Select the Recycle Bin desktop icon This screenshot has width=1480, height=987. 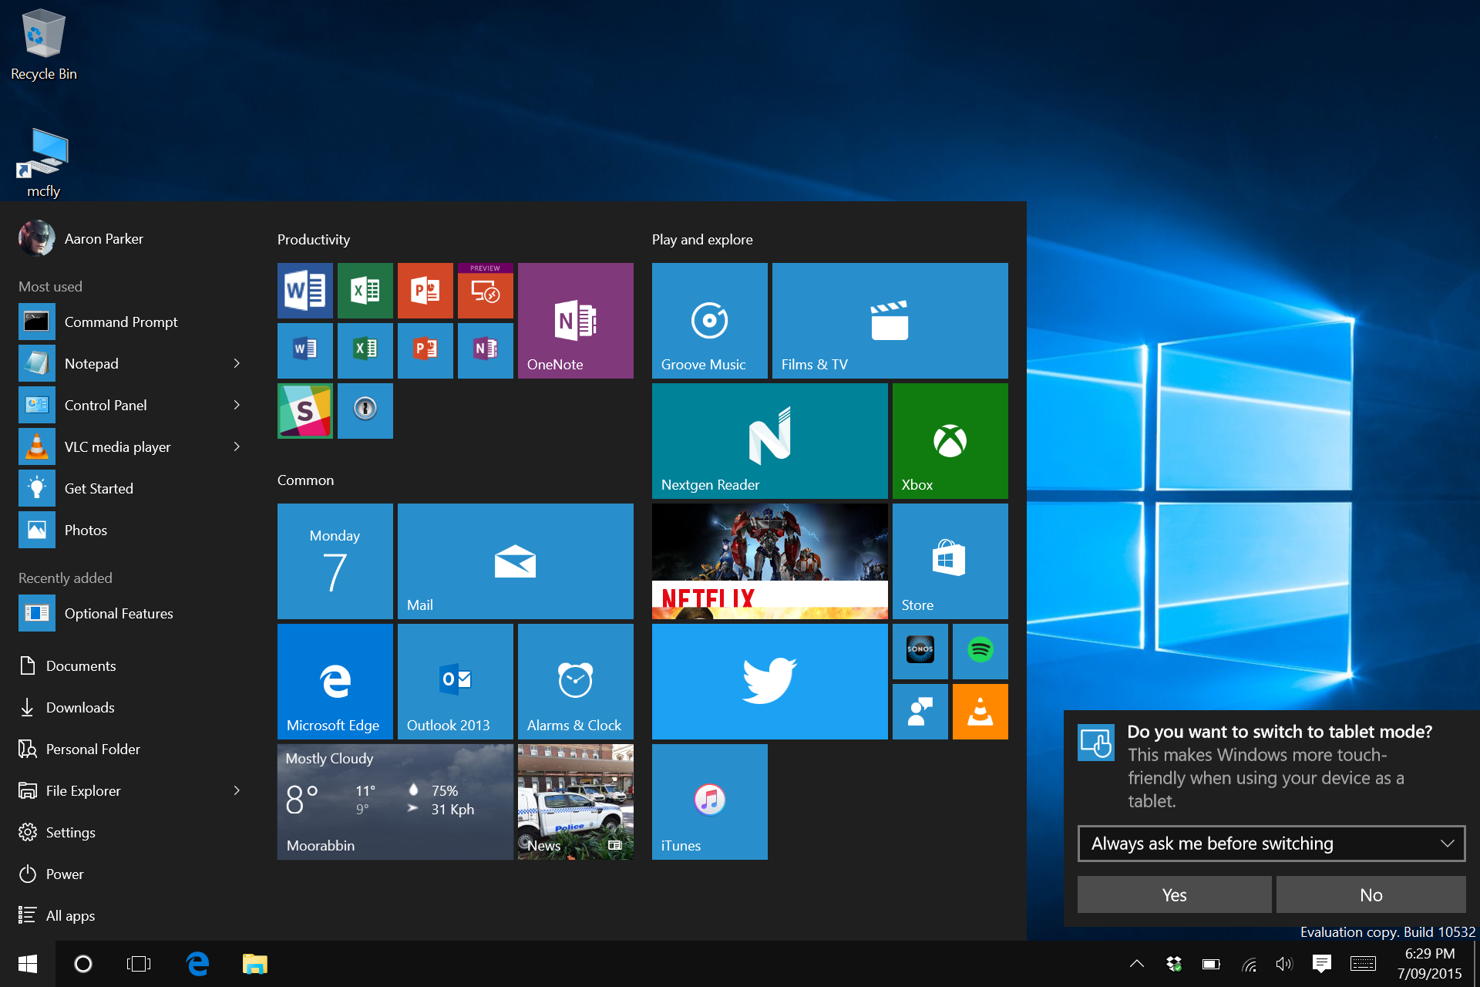pos(44,45)
